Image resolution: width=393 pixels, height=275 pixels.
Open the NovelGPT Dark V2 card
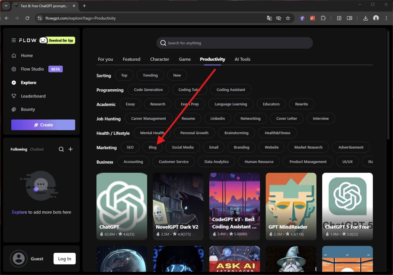tap(178, 206)
